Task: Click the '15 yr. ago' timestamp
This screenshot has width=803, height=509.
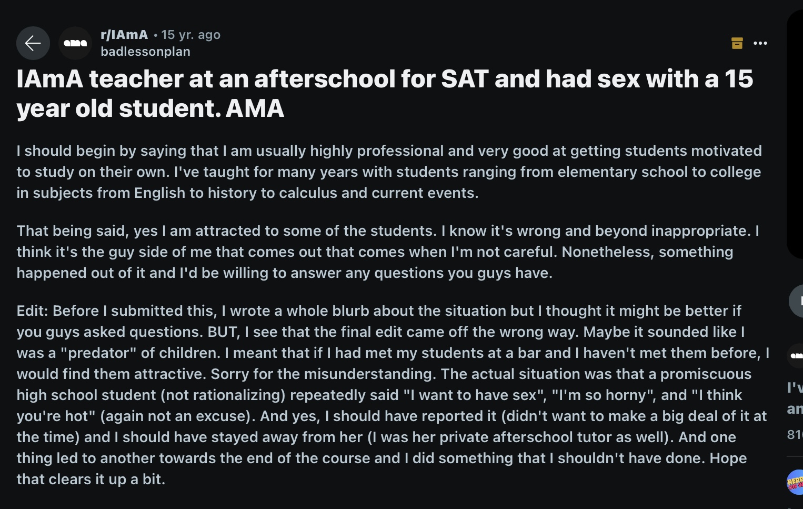Action: click(190, 35)
